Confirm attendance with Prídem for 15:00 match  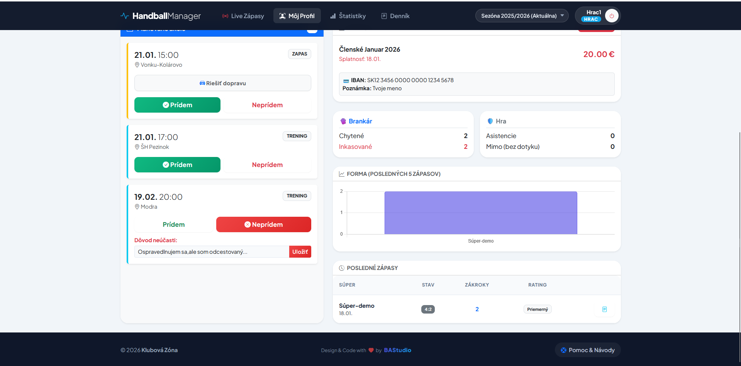tap(177, 105)
